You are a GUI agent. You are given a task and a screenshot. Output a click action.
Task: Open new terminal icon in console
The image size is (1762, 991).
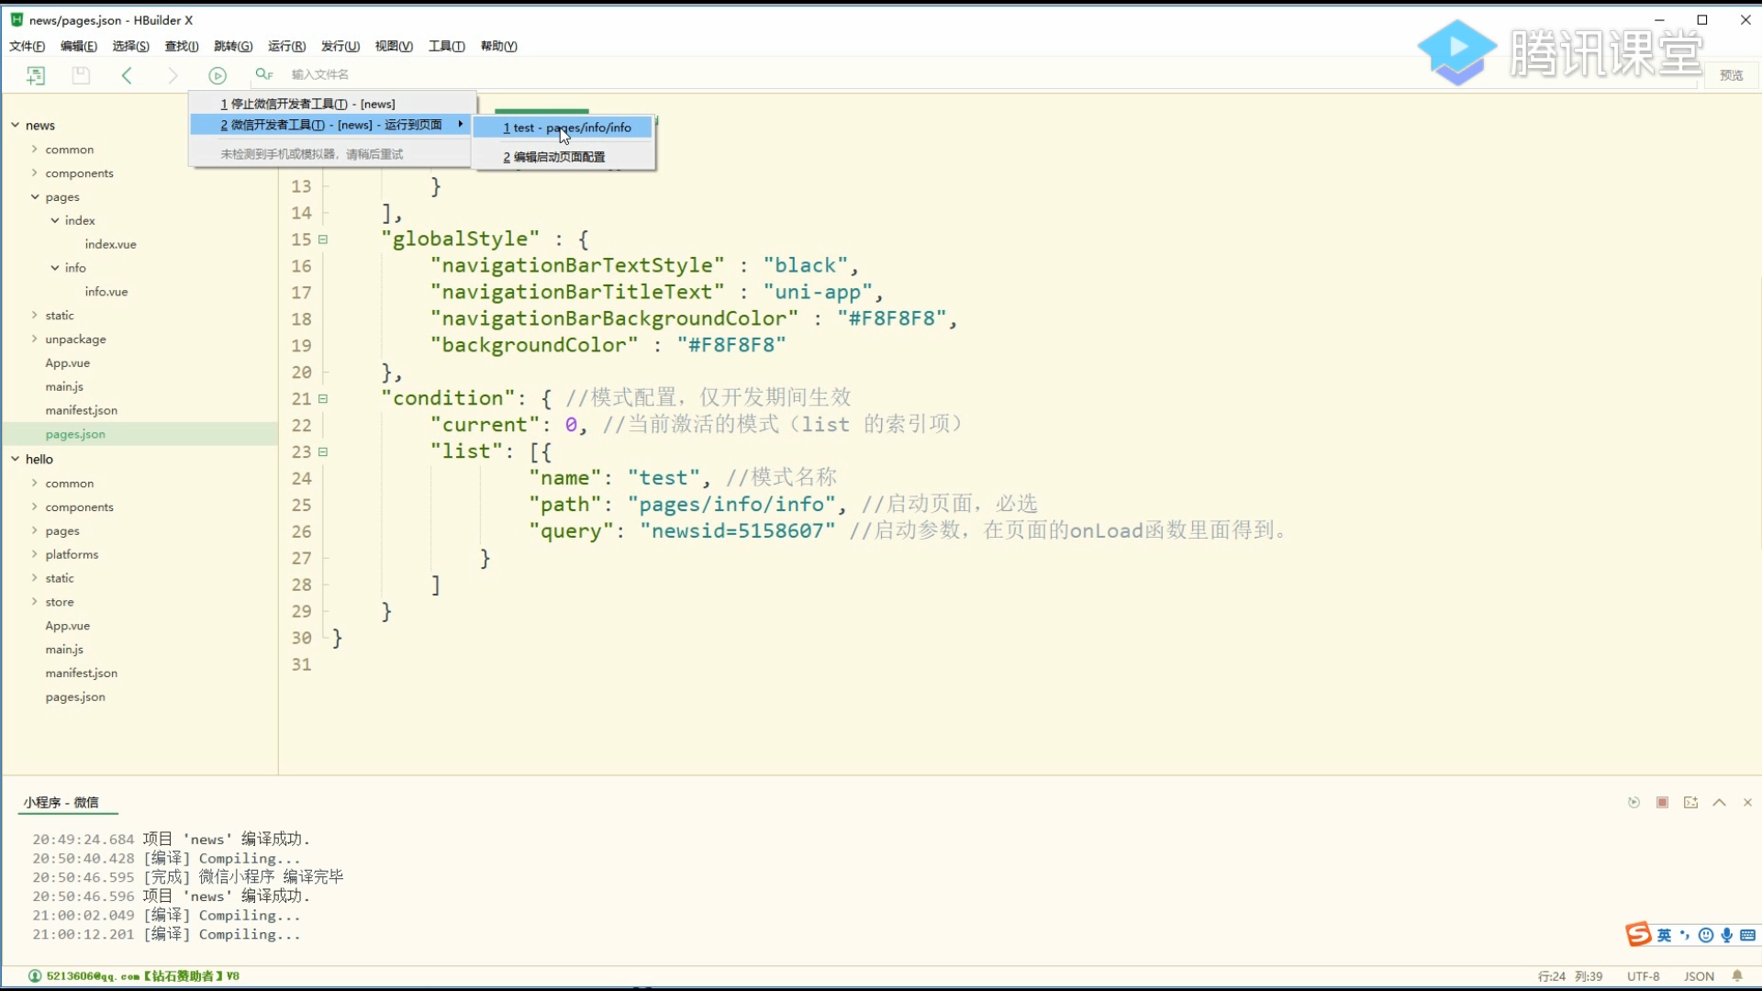pos(1690,803)
